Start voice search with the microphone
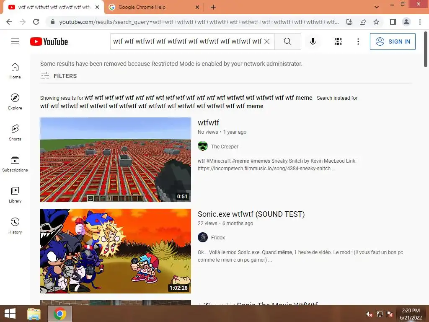Screen dimensions: 429x322 [313, 42]
